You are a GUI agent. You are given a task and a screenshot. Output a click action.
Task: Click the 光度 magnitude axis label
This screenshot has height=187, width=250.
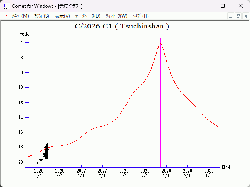[24, 34]
